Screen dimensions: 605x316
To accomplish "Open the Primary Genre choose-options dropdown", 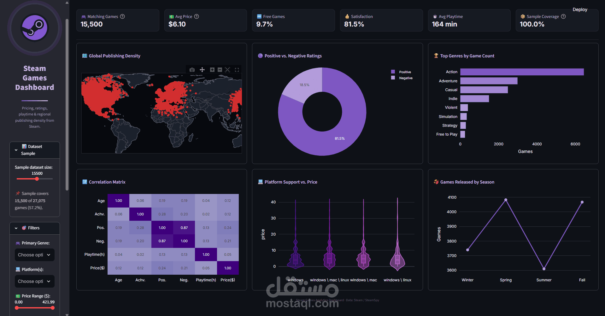I will (x=34, y=255).
